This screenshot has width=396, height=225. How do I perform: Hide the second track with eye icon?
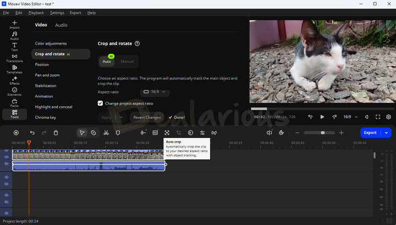pyautogui.click(x=7, y=177)
